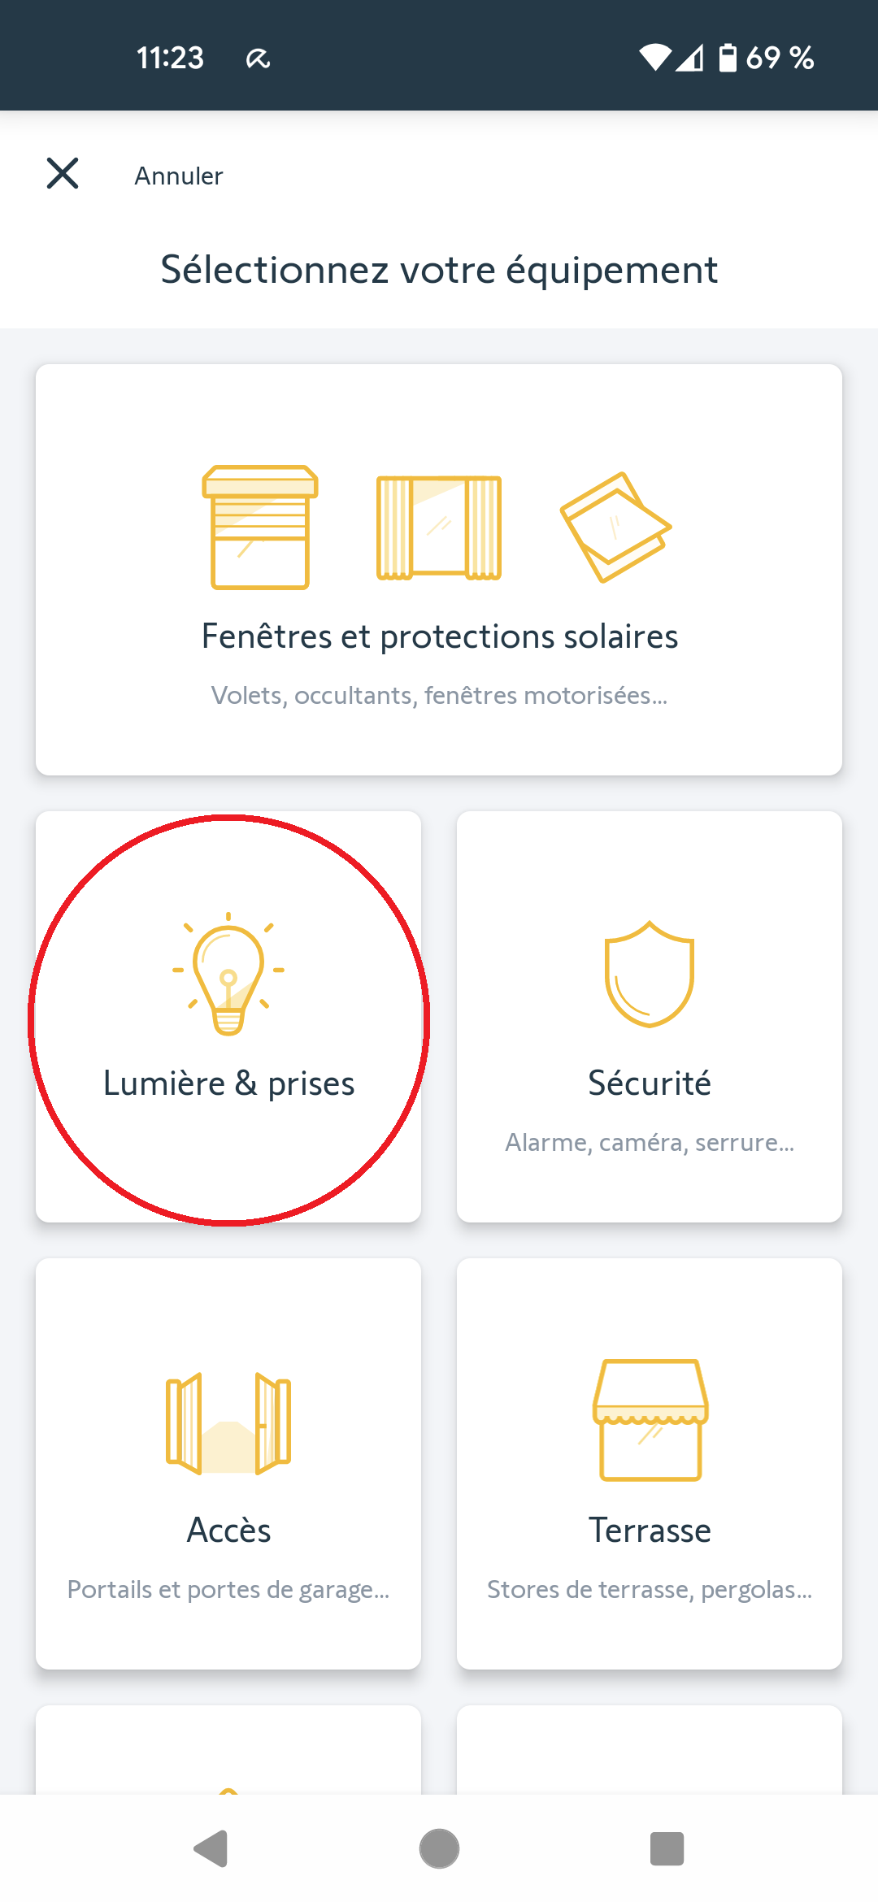878x1902 pixels.
Task: Open Fenêtres et protections solaires category
Action: pyautogui.click(x=439, y=636)
